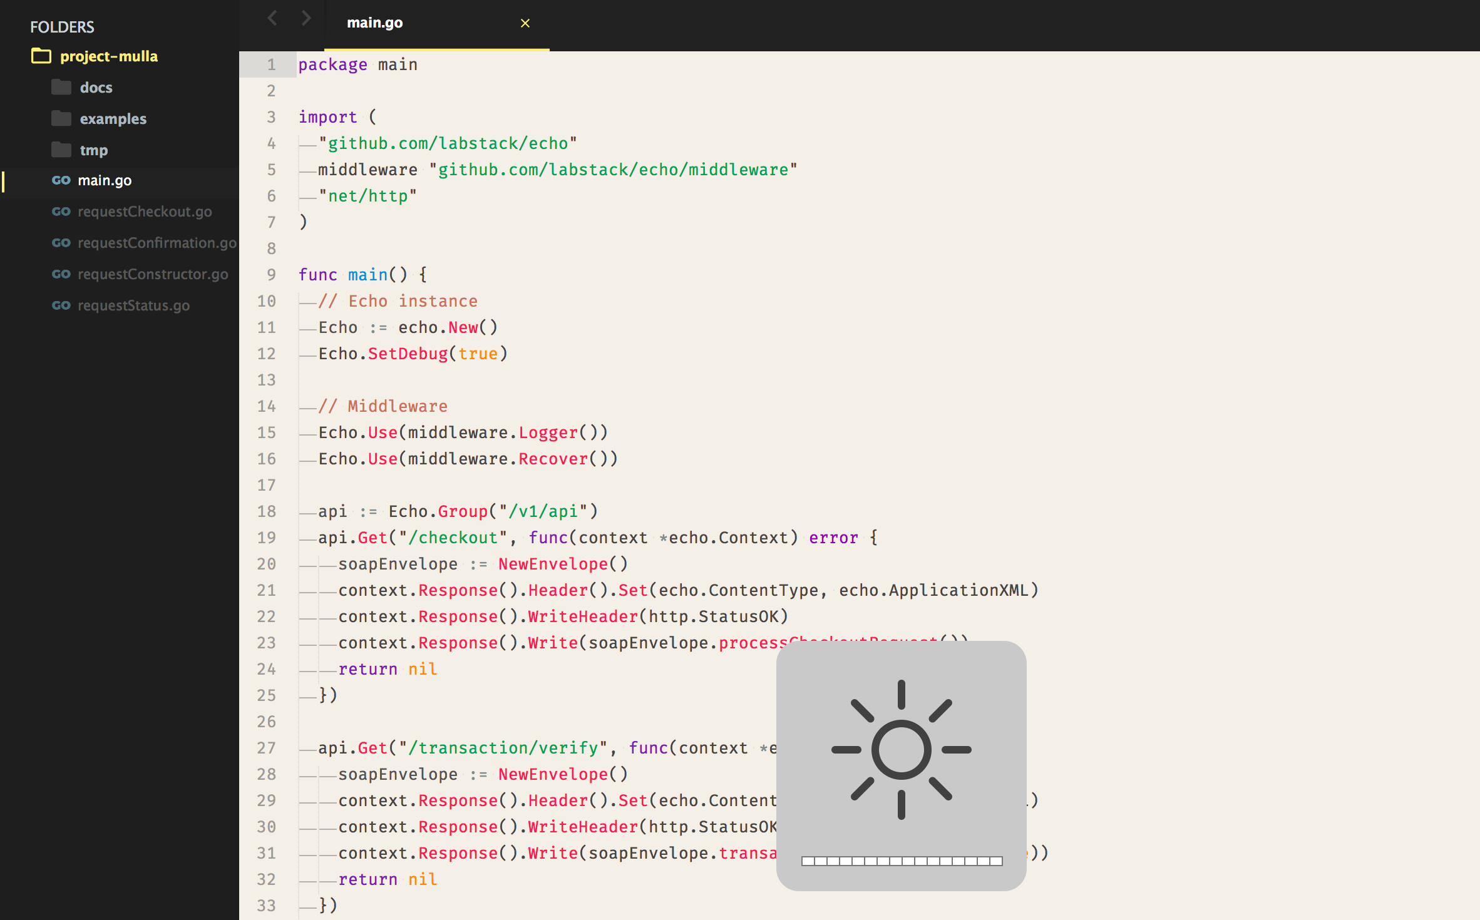Open requestConfirmation.go file
This screenshot has height=920, width=1480.
pyautogui.click(x=157, y=243)
